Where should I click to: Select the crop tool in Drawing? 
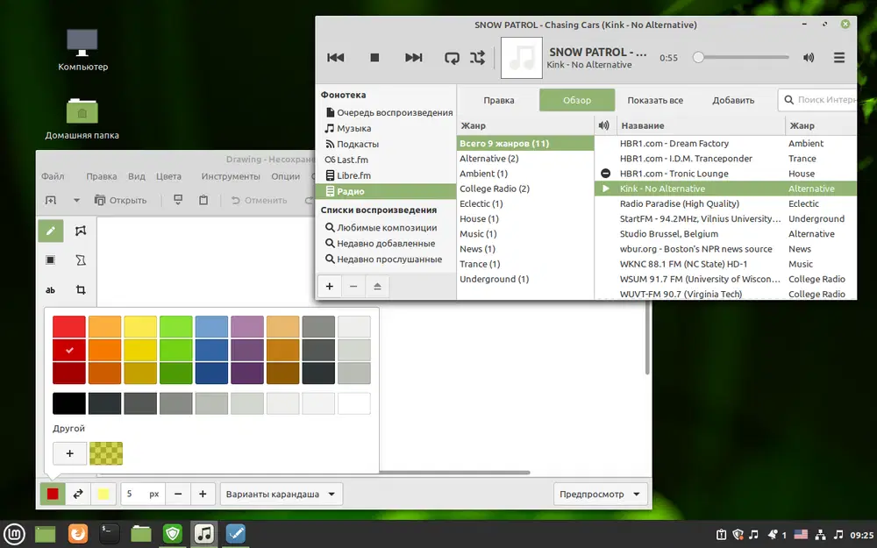pos(81,289)
